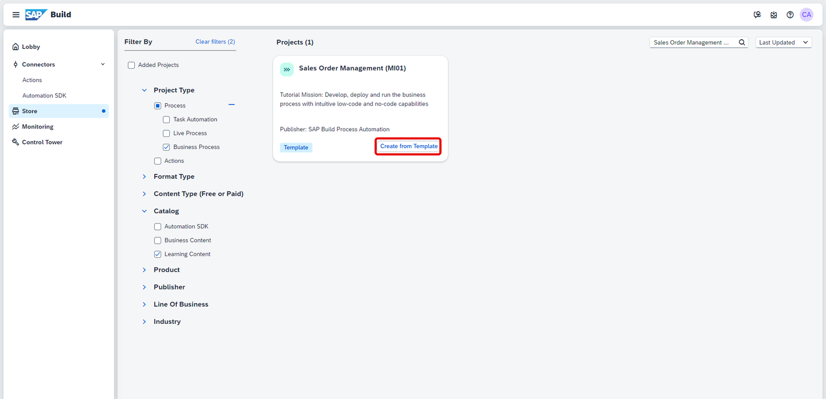Click the Lobby home icon

[15, 47]
